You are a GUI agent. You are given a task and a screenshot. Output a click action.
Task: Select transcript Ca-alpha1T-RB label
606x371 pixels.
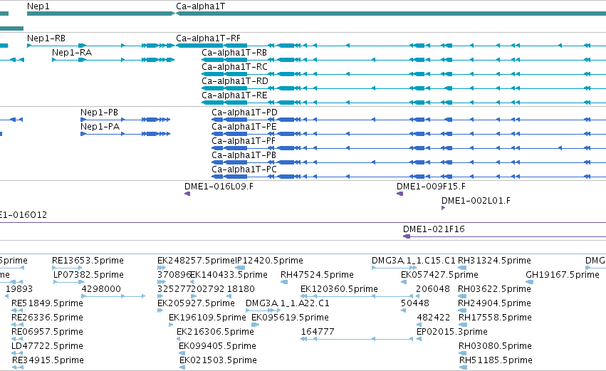pyautogui.click(x=234, y=53)
